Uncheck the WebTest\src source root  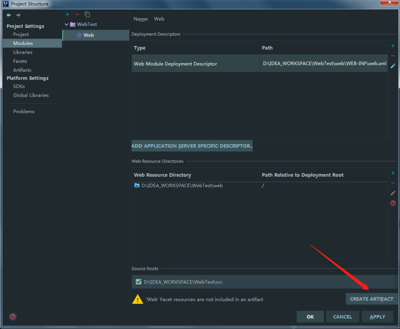pyautogui.click(x=138, y=282)
